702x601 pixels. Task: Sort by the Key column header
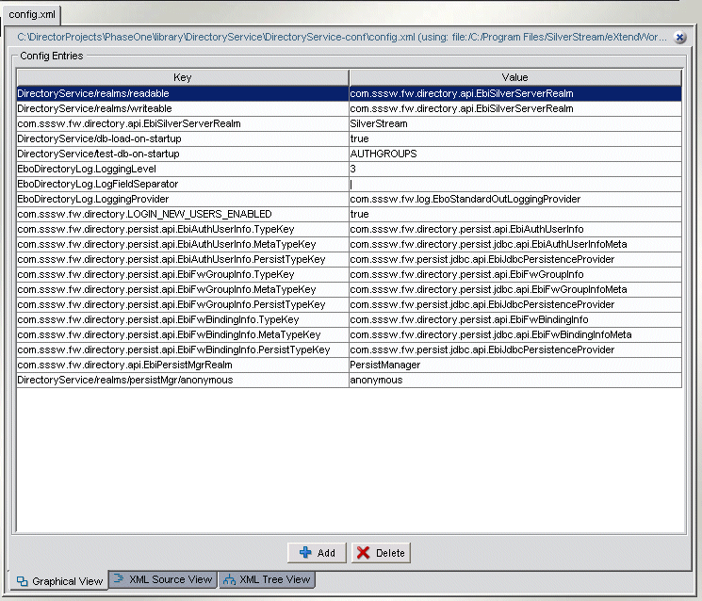(183, 77)
